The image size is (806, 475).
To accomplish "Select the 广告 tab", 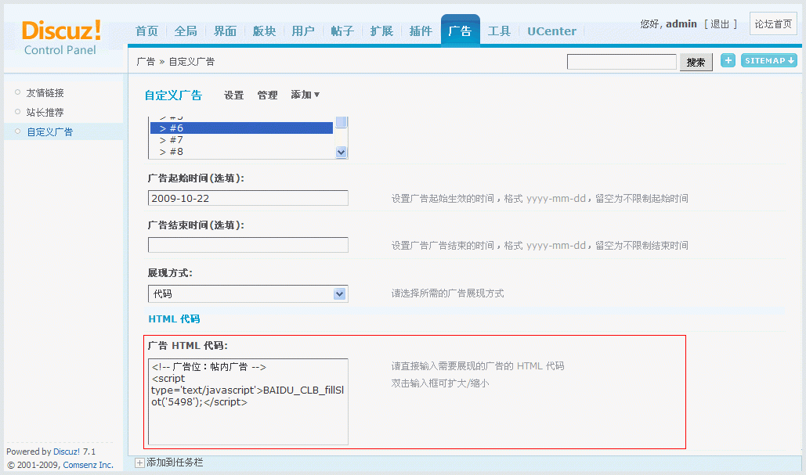I will [460, 31].
